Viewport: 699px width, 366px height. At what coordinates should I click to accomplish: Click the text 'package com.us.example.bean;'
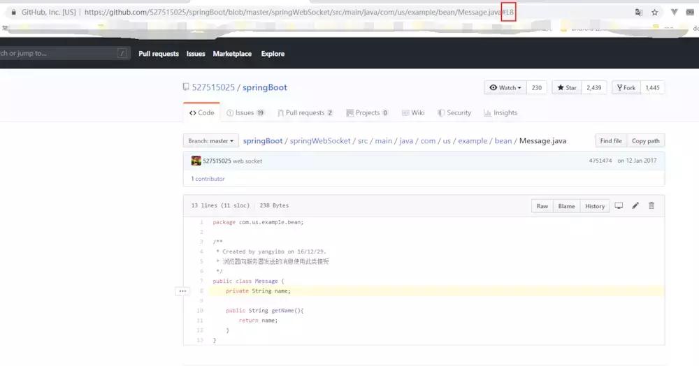[x=258, y=222]
